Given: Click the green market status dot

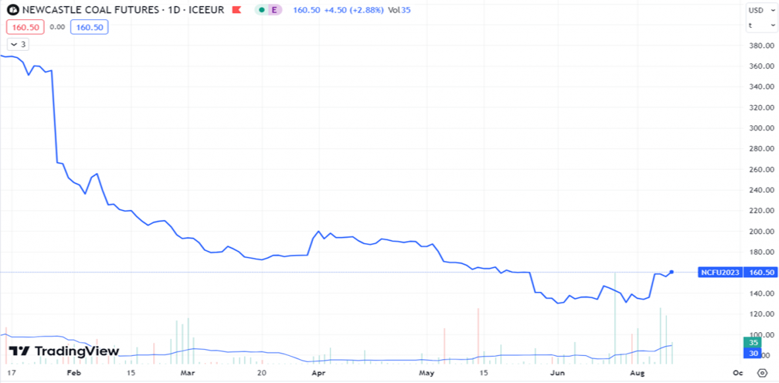Looking at the screenshot, I should click(262, 10).
